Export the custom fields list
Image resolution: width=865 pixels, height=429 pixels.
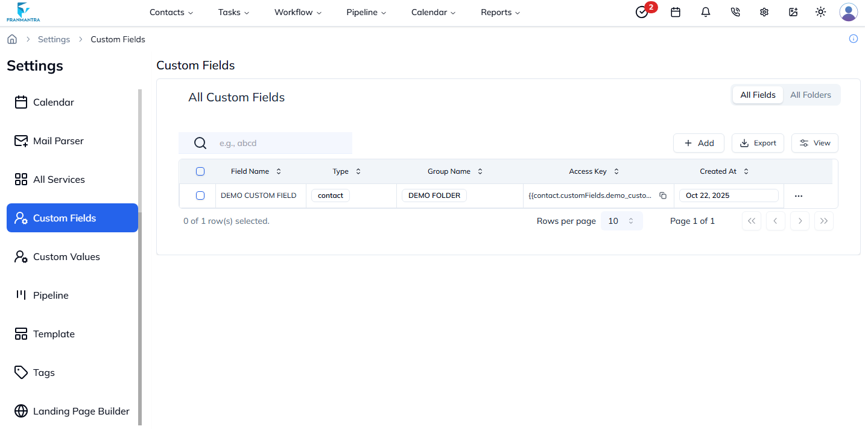[758, 143]
